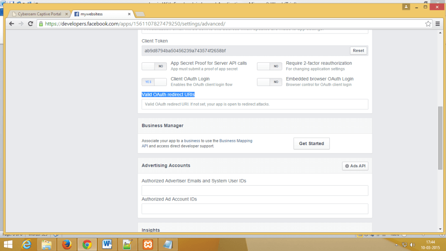Viewport: 446px width, 251px height.
Task: Toggle Require 2-factor reauthorization switch
Action: pos(269,66)
